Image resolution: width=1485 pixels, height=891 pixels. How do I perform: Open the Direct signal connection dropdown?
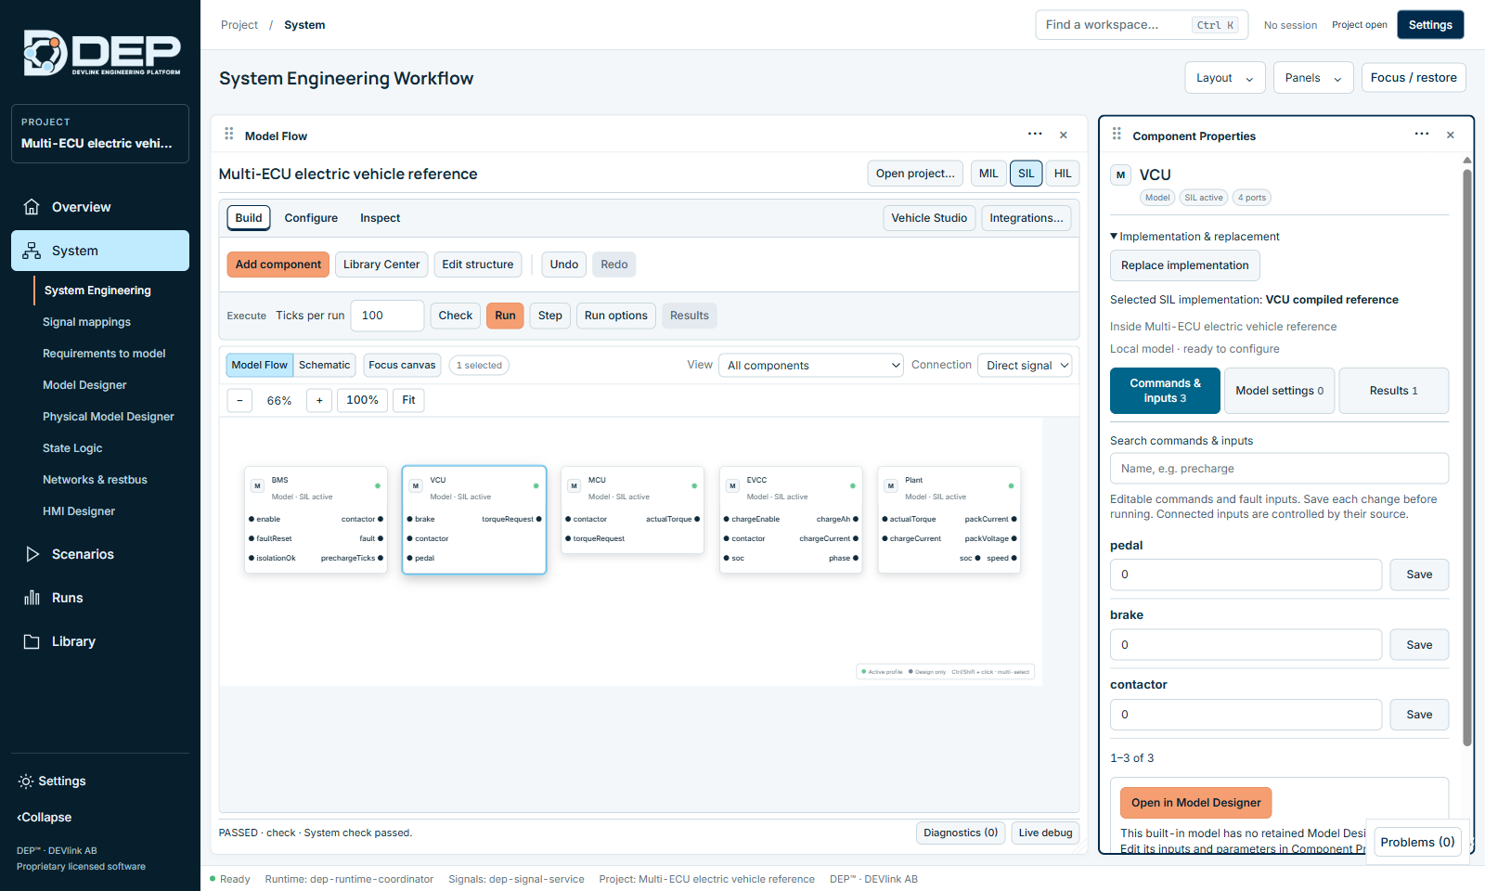[1025, 365]
